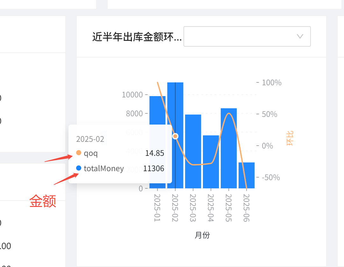
Task: Click the totalMoney value 11306 in tooltip
Action: tap(154, 168)
